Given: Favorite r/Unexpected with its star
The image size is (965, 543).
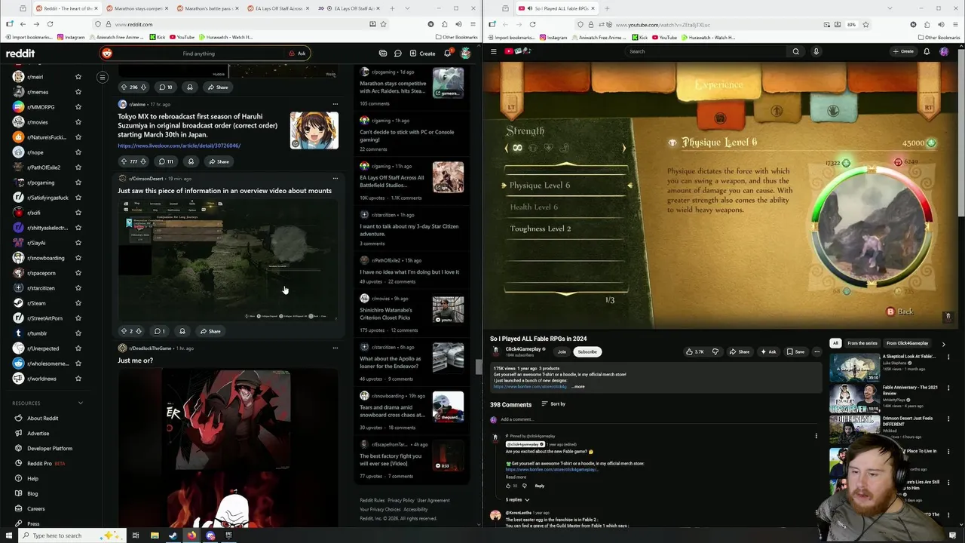Looking at the screenshot, I should click(78, 348).
